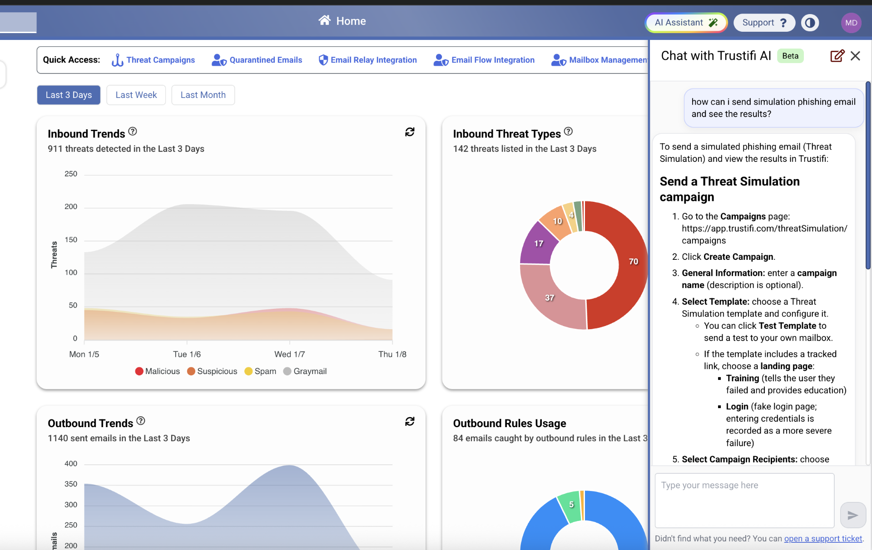Open the Mailbox Management icon

[558, 60]
